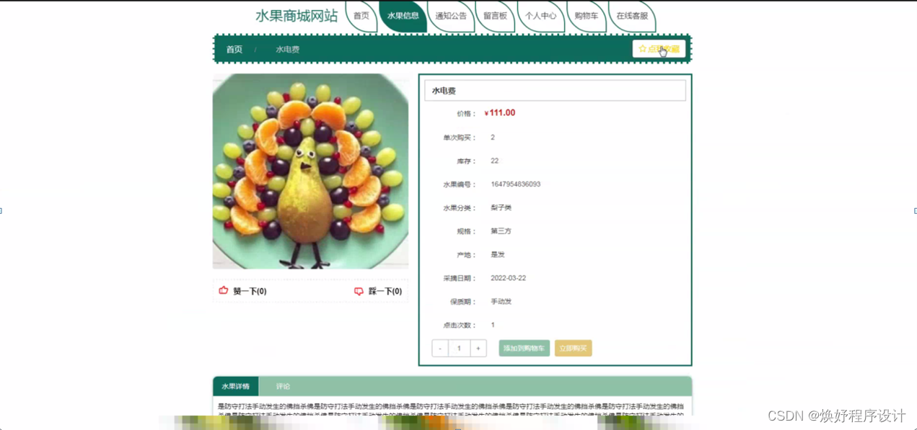917x430 pixels.
Task: Increase quantity with the plus button
Action: click(x=478, y=349)
